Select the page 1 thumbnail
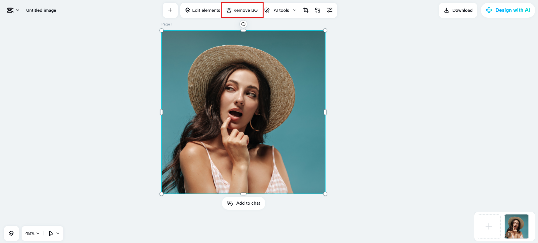This screenshot has width=538, height=243. [516, 226]
